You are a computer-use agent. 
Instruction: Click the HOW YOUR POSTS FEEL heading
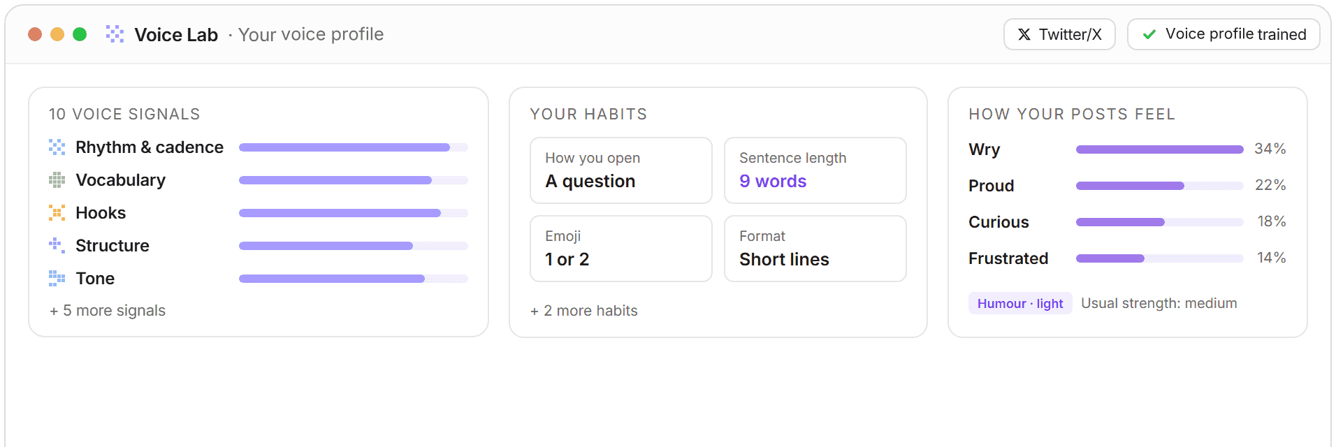[x=1072, y=114]
